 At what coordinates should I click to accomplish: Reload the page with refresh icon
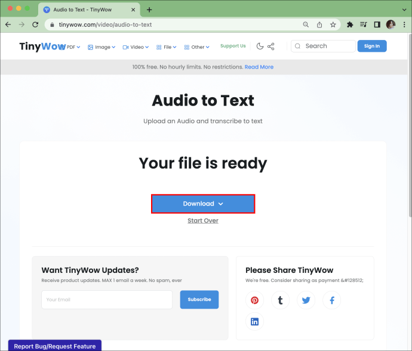coord(35,24)
